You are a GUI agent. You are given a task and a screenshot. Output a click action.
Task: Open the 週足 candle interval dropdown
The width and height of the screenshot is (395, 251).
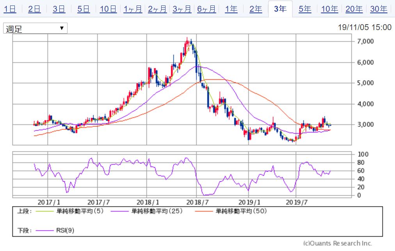coord(35,28)
